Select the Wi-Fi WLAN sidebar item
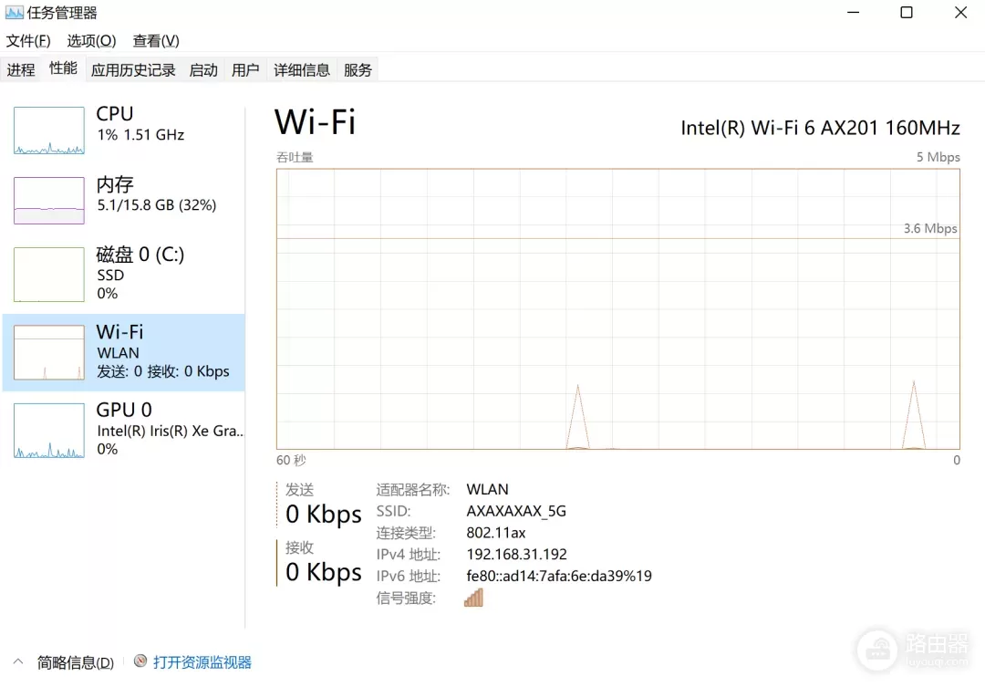Screen dimensions: 985x687 click(123, 352)
